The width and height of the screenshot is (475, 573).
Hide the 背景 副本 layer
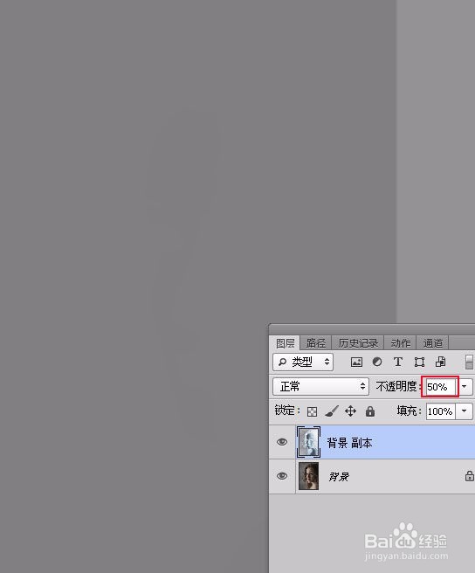(x=282, y=442)
